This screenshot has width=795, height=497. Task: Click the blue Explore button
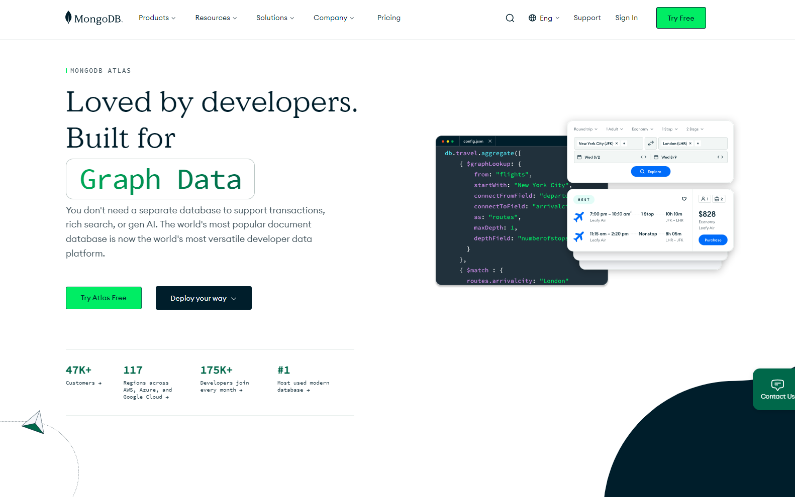[651, 172]
